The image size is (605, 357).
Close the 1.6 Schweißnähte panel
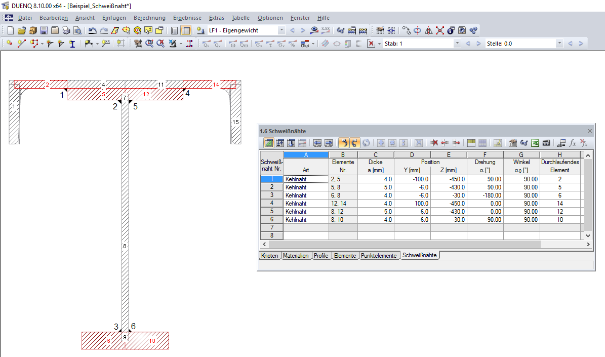[589, 131]
